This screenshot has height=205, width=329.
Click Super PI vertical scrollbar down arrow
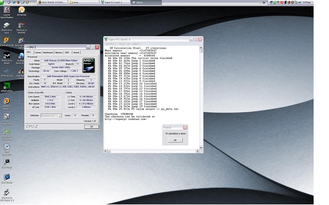point(201,147)
